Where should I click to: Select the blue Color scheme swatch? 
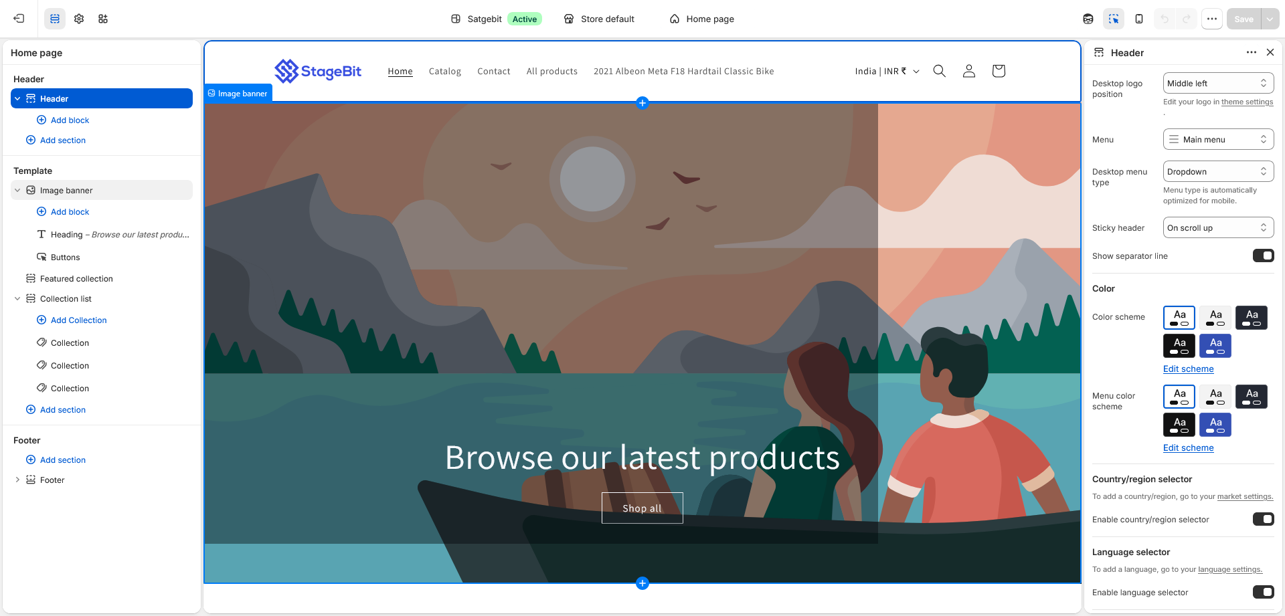(x=1215, y=346)
